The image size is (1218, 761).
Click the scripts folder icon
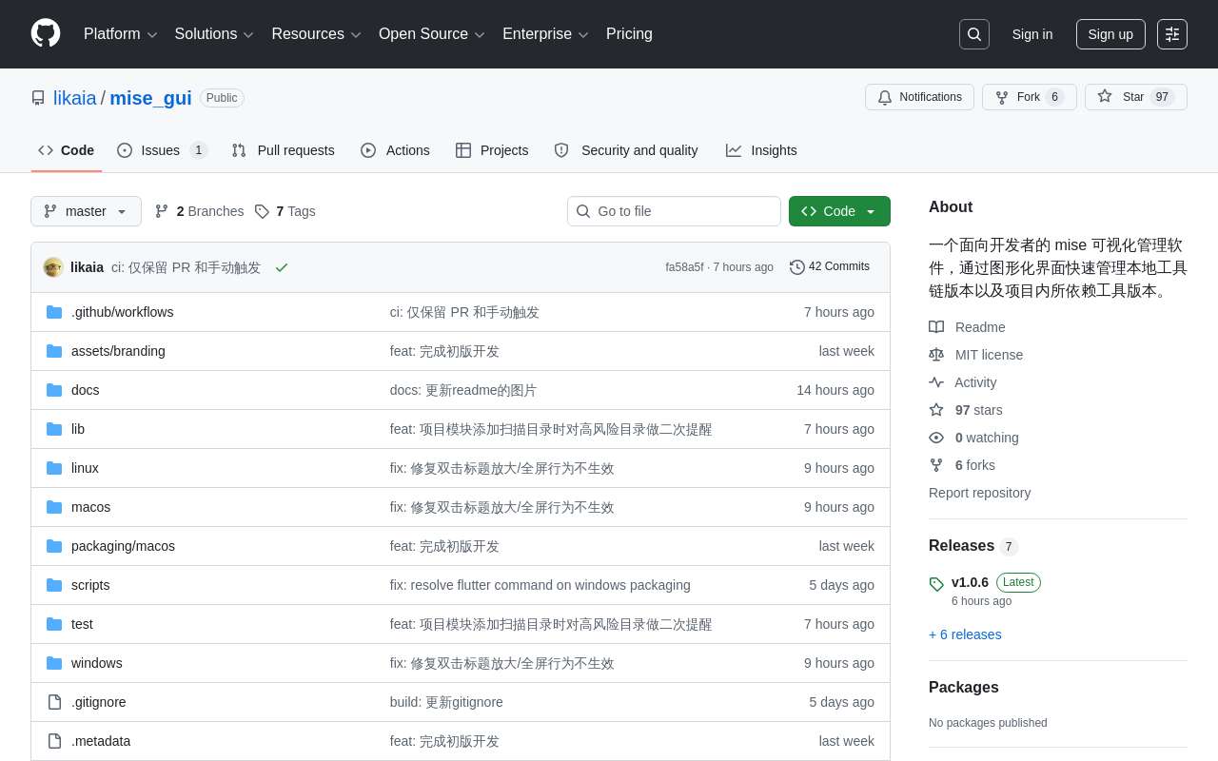coord(54,585)
